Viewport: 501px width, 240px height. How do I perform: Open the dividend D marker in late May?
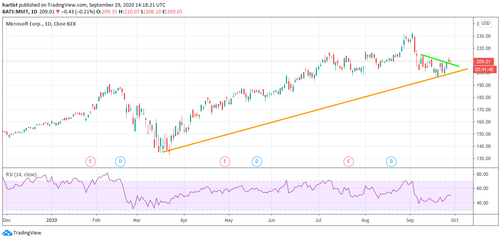pos(256,161)
